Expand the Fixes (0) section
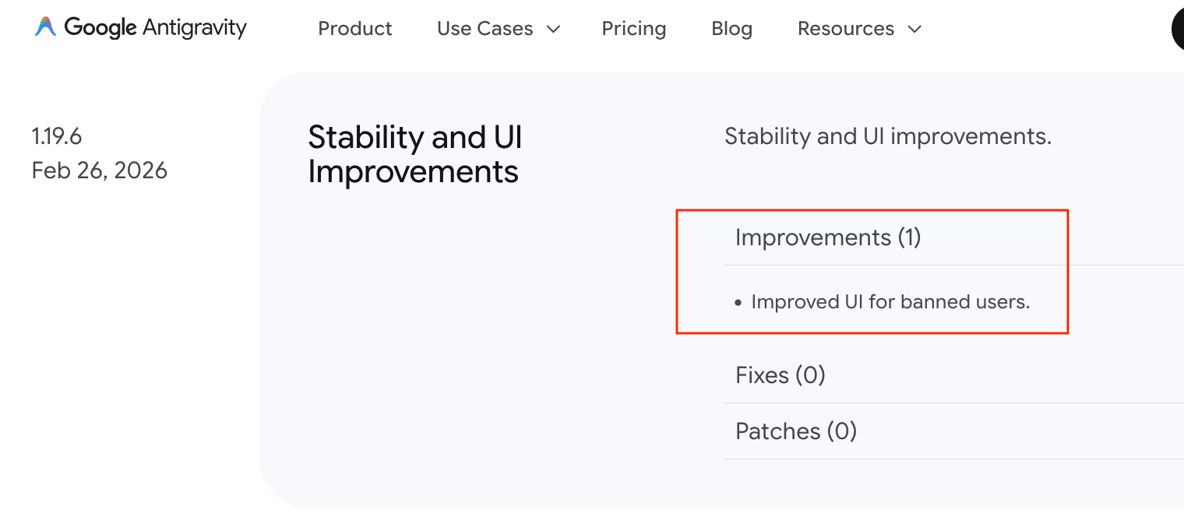 click(x=781, y=375)
